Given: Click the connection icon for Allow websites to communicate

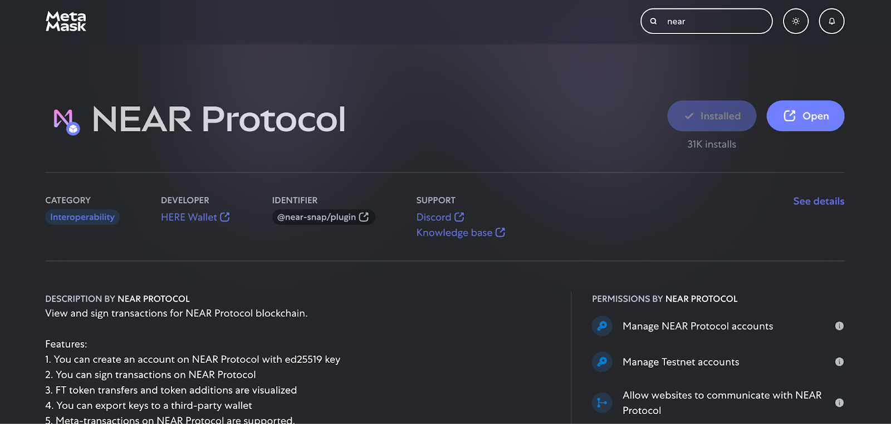Looking at the screenshot, I should (602, 402).
